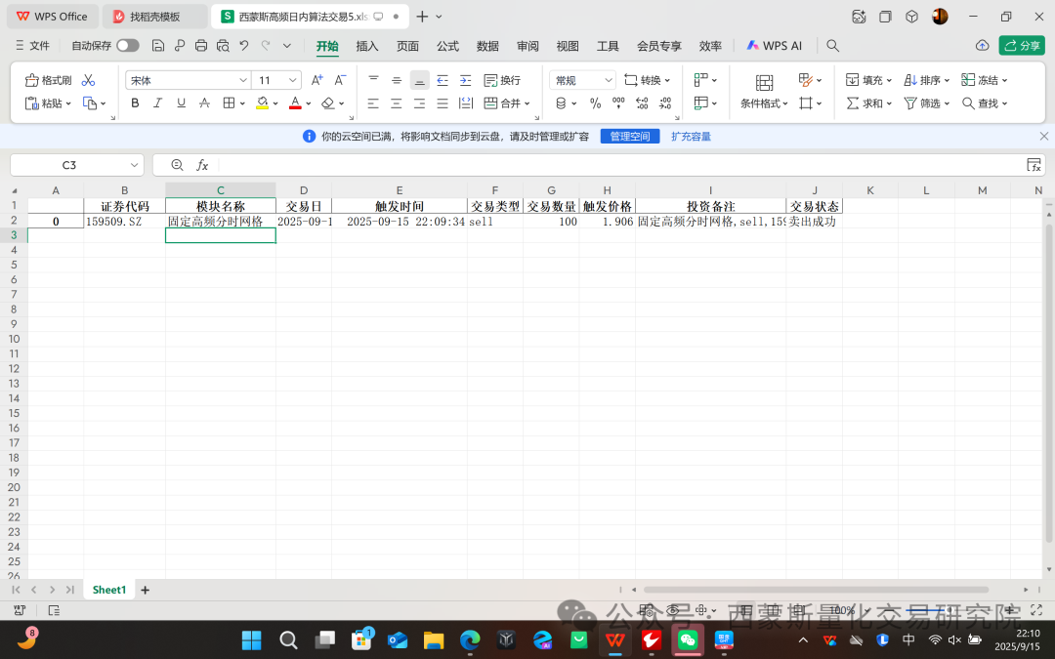Switch to the 数据 ribbon tab

pyautogui.click(x=487, y=46)
